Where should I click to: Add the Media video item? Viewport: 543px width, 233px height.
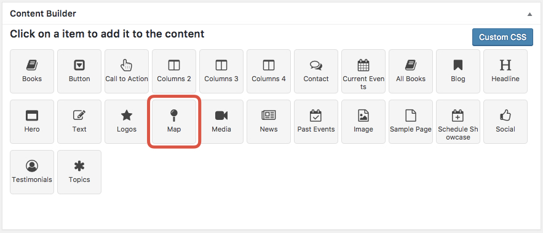coord(221,122)
